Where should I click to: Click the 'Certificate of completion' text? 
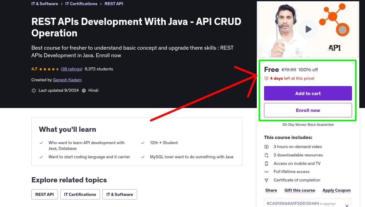pos(297,180)
